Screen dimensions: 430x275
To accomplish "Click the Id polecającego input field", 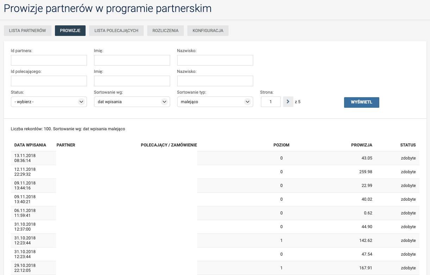I will click(x=49, y=81).
